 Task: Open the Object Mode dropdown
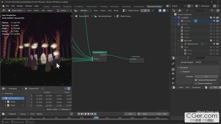16,11
